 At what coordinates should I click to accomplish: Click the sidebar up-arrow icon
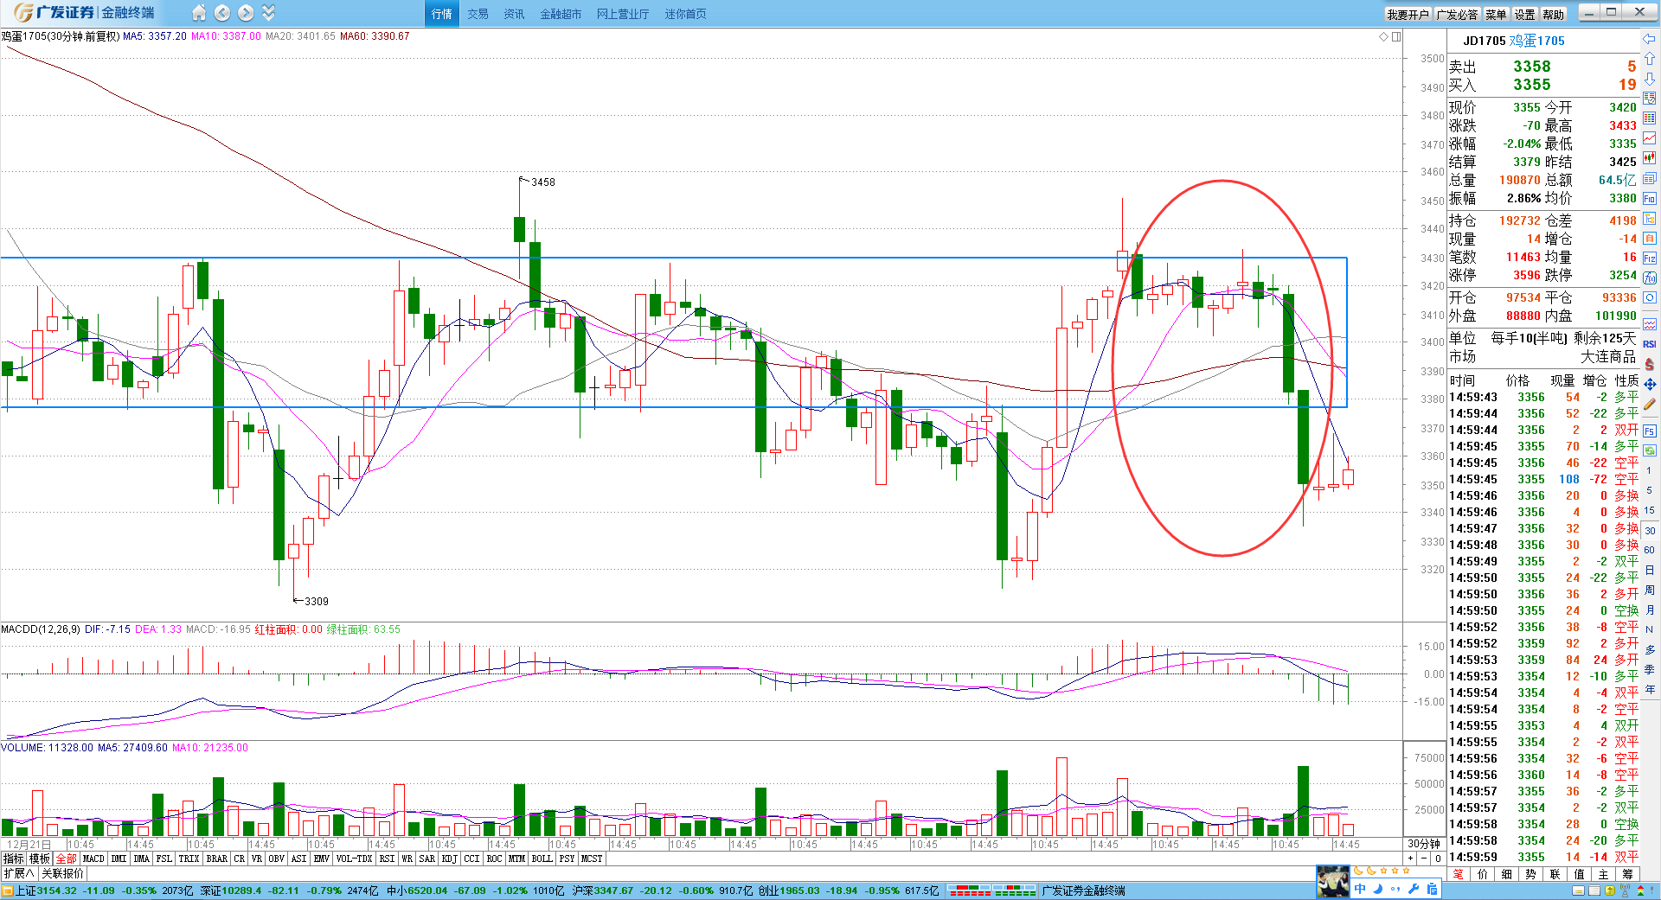pyautogui.click(x=1649, y=59)
